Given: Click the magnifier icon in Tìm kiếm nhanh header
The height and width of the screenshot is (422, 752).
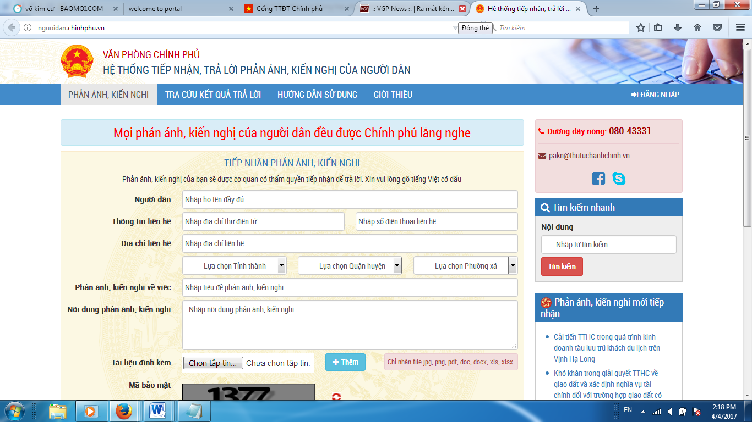Looking at the screenshot, I should (x=544, y=207).
